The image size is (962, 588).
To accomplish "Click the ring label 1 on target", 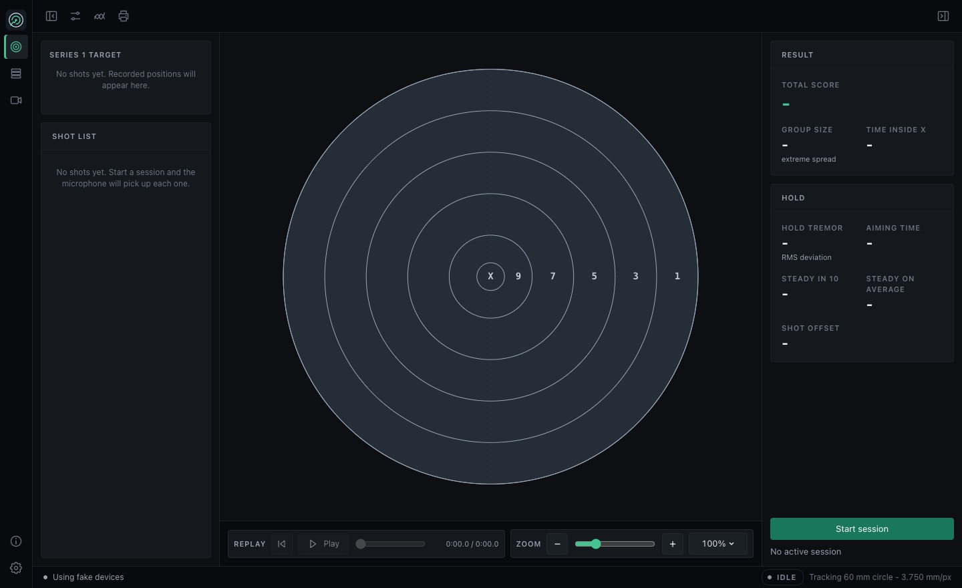I will [677, 276].
